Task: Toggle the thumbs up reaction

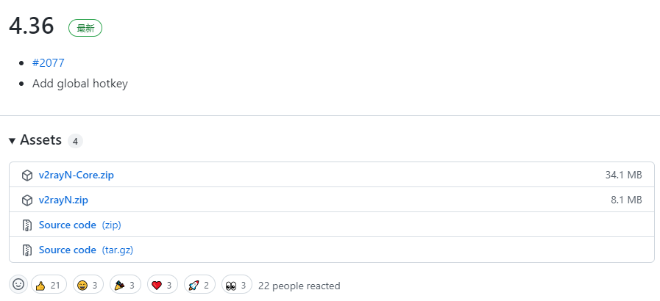Action: click(49, 285)
